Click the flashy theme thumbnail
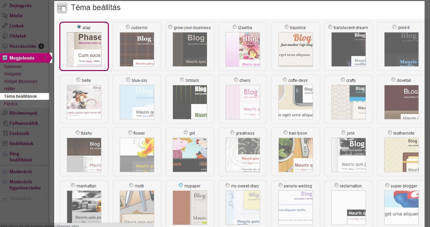Screen dimensions: 430x227 point(84,155)
